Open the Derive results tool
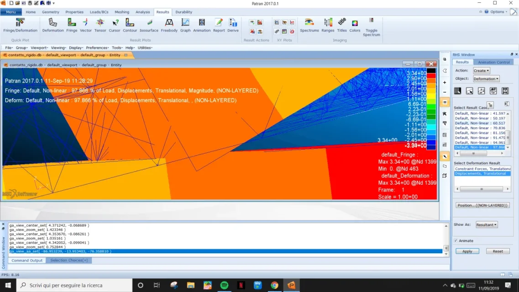Screen dimensions: 519x292 coord(233,26)
